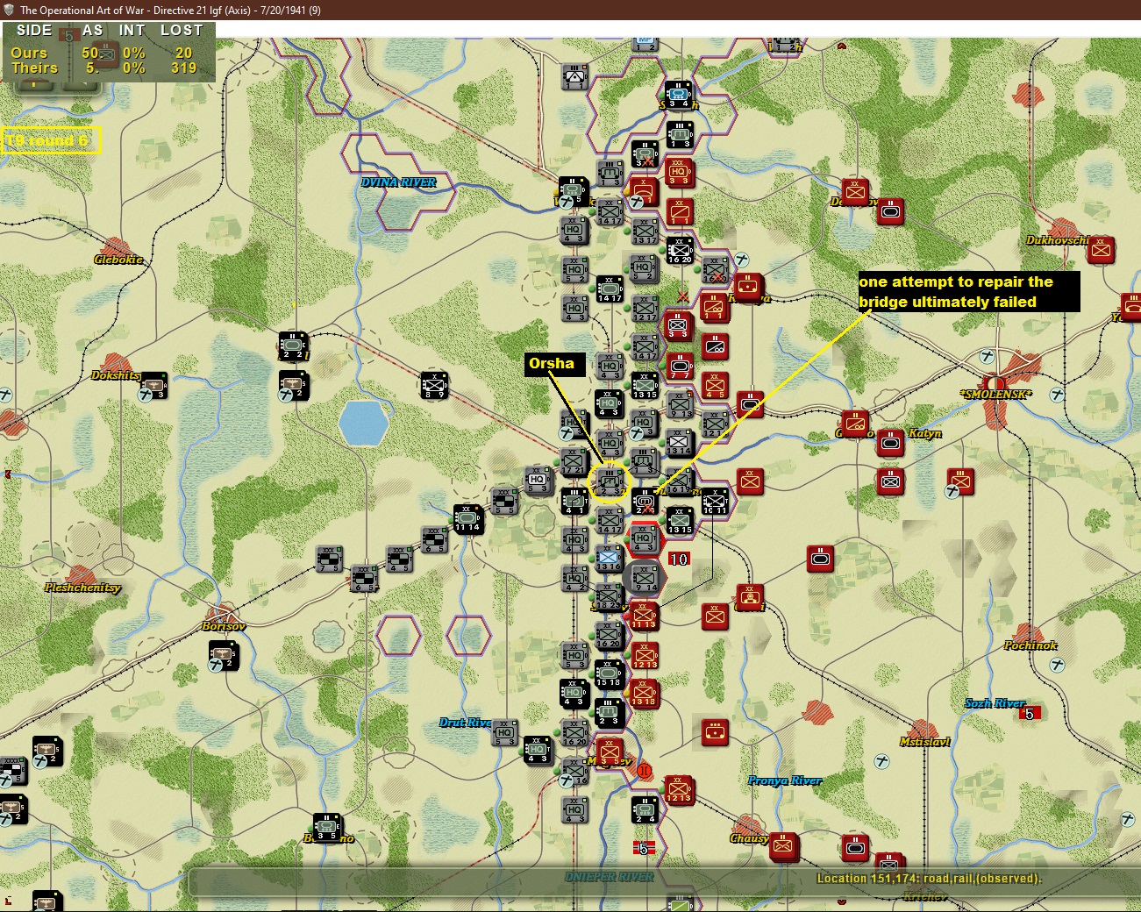Image resolution: width=1141 pixels, height=912 pixels.
Task: Select the Soviet division counter showing 4 5
Action: tap(715, 385)
